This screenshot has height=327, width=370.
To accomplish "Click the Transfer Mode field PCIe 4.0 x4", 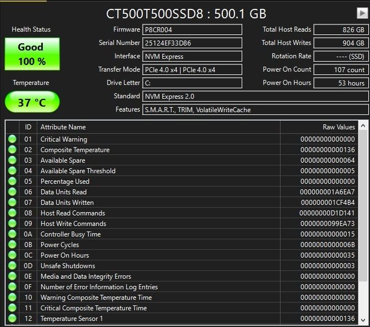I will (x=192, y=70).
